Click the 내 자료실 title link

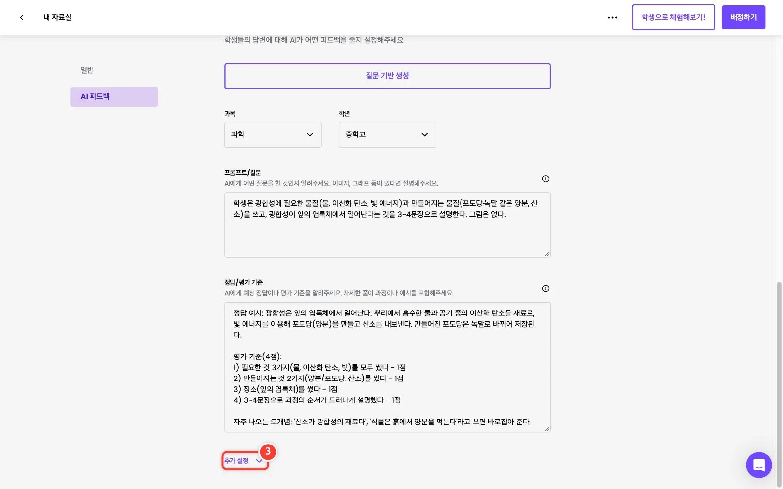pos(57,17)
